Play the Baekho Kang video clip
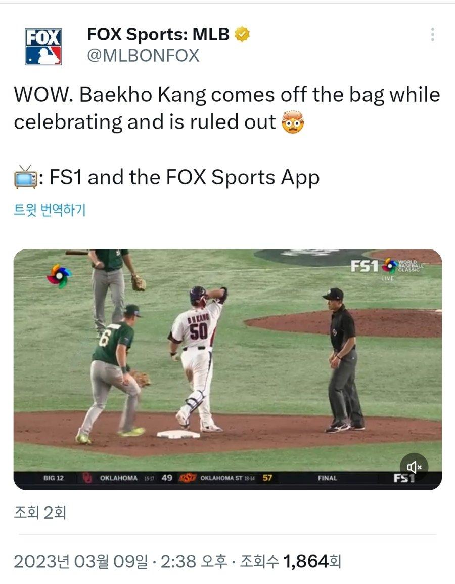Screen dimensions: 455x584 click(227, 369)
